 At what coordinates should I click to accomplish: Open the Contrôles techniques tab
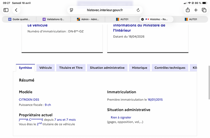[170, 68]
